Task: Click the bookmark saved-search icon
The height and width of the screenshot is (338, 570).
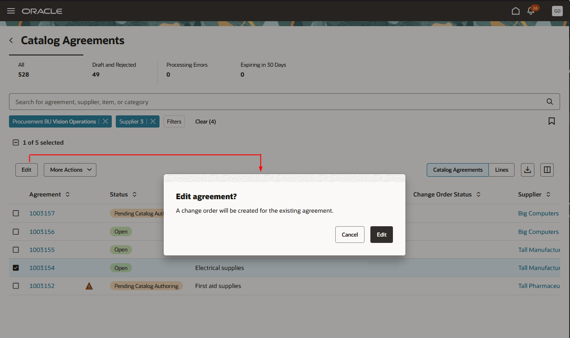Action: pos(552,121)
